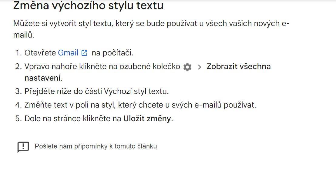Click step 3 'Přejděte níže do části' text
Viewport: 336px width, 183px height.
coord(63,91)
